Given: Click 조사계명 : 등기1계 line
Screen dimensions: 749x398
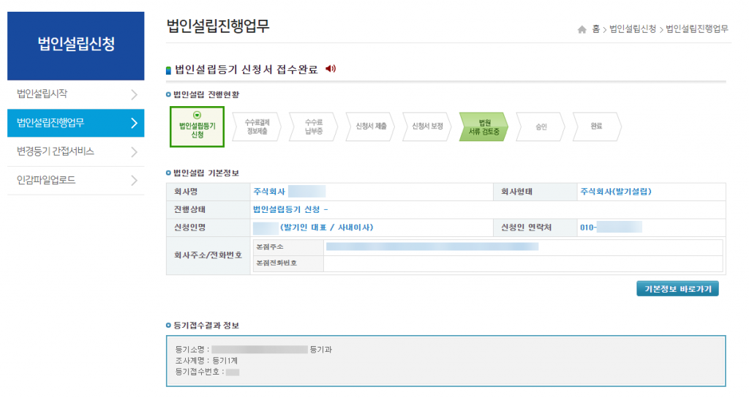Looking at the screenshot, I should (206, 361).
